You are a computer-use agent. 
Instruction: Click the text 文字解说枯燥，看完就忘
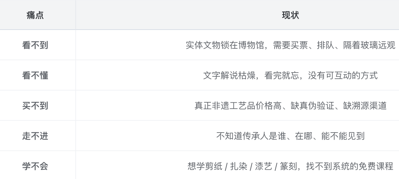[x=251, y=76]
